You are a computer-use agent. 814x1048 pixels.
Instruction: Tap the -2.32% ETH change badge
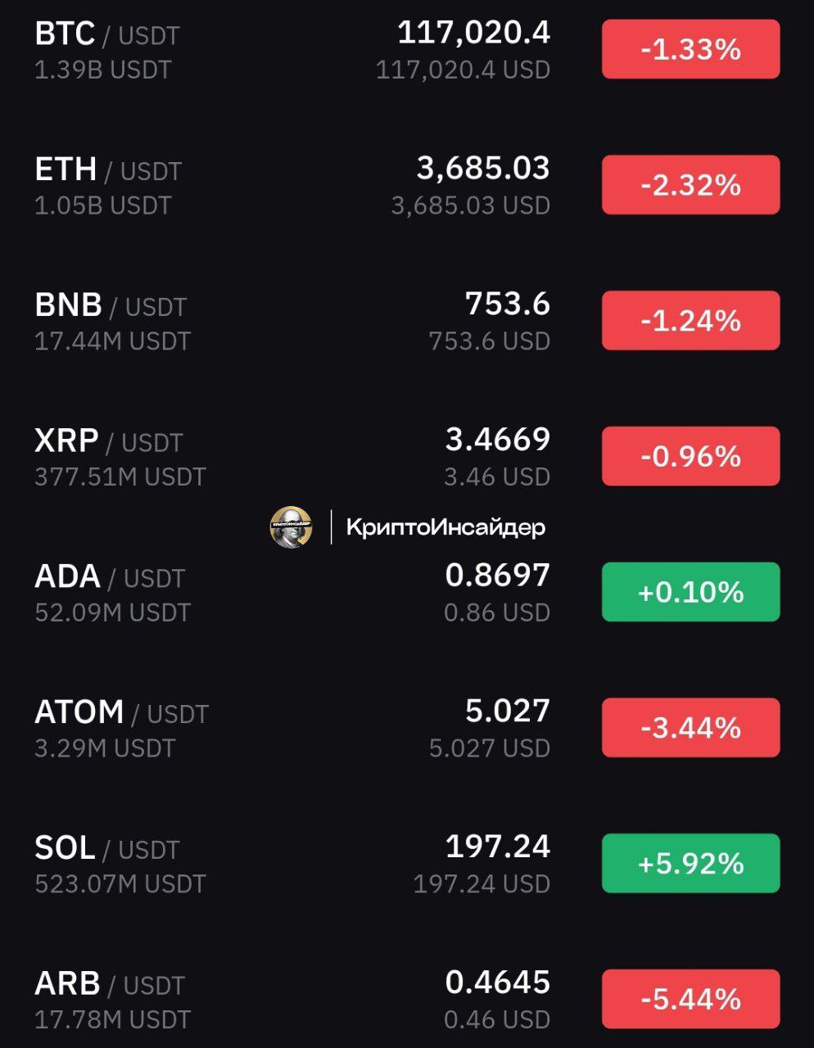(690, 185)
